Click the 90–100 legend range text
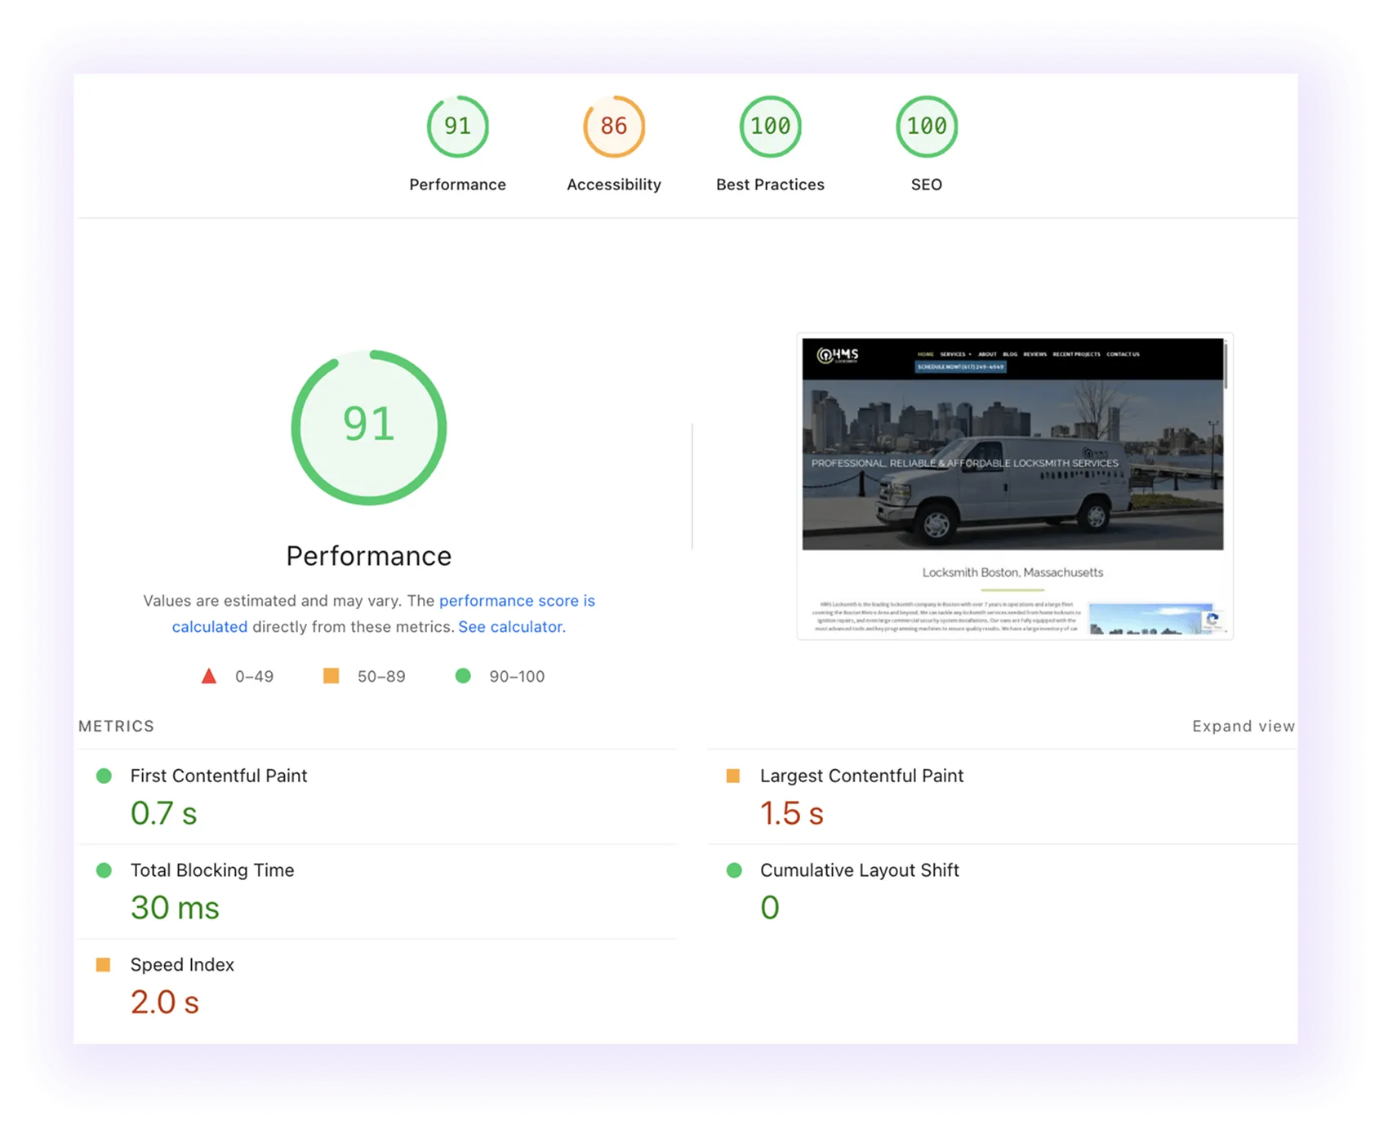 517,677
